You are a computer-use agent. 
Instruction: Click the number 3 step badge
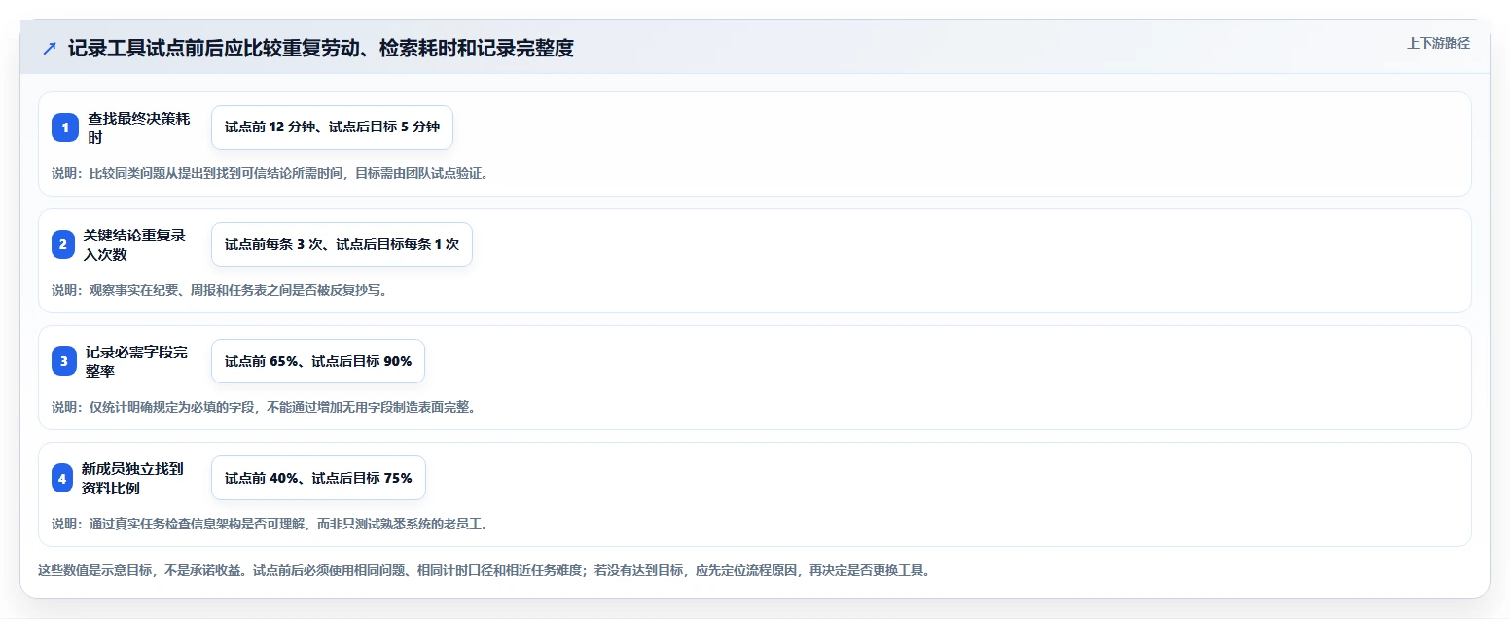coord(64,361)
